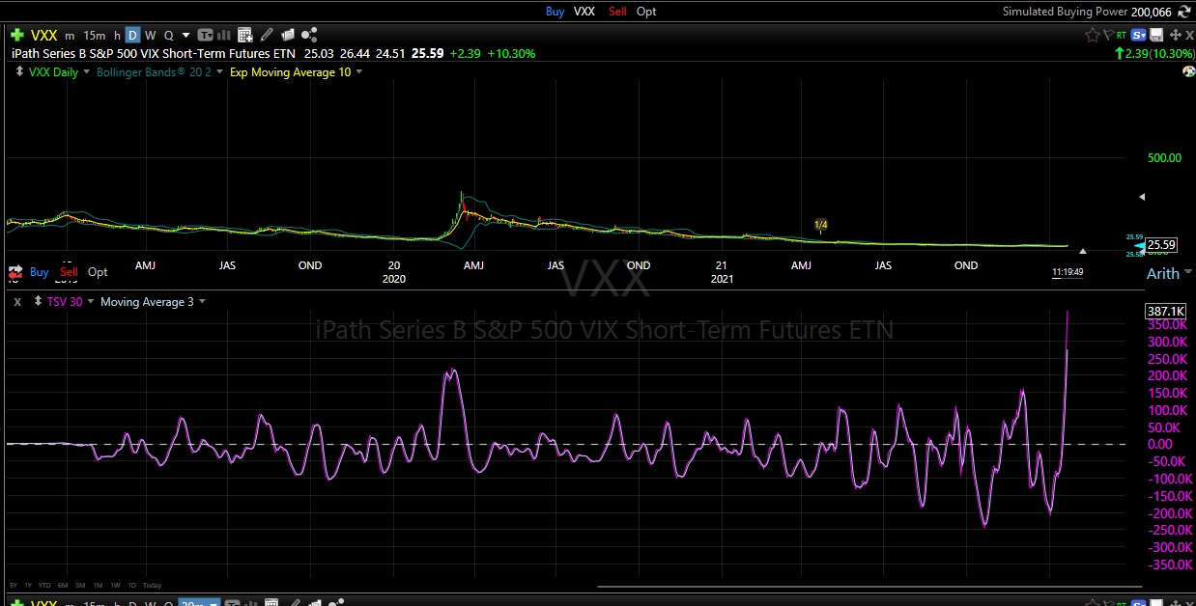Click the share nodes icon in chart toolbar
Screen dimensions: 1196x606
(x=309, y=36)
